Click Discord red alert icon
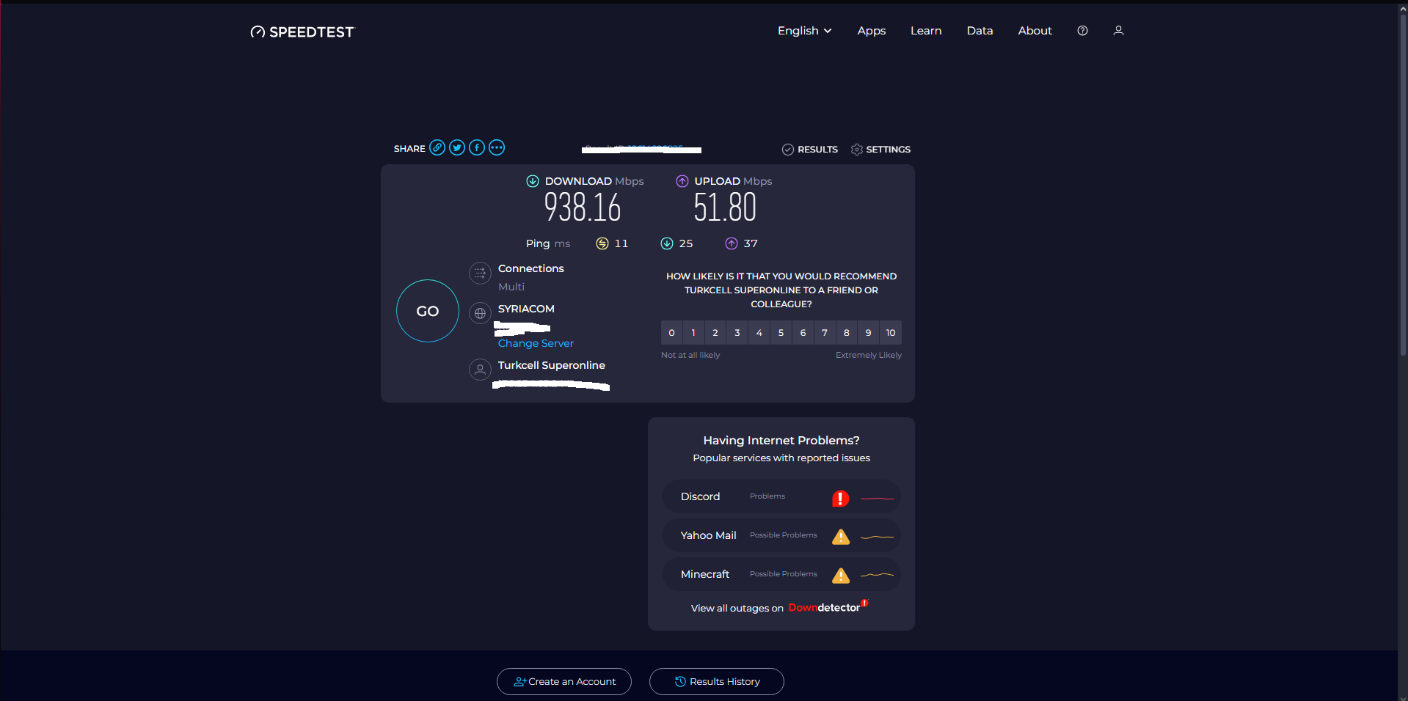 pyautogui.click(x=841, y=499)
